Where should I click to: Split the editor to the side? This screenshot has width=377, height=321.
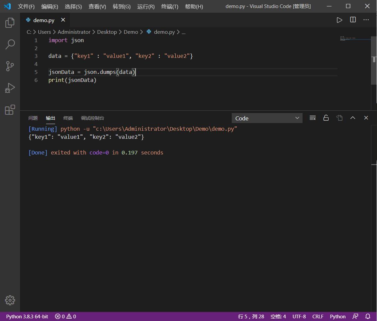point(353,20)
